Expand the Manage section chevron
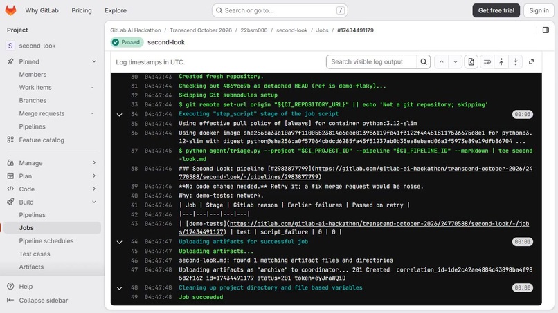 pos(94,162)
